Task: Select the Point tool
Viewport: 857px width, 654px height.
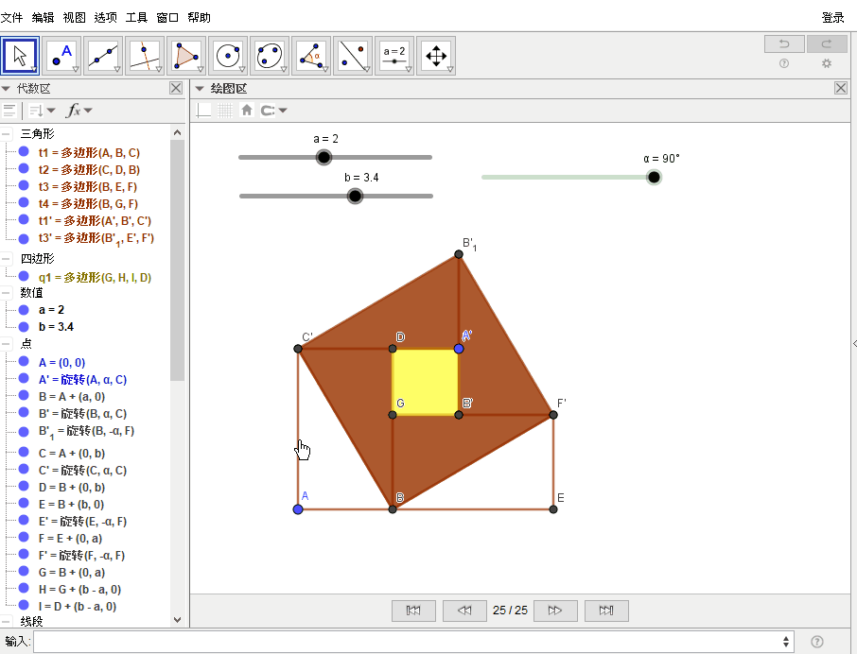Action: pos(61,56)
